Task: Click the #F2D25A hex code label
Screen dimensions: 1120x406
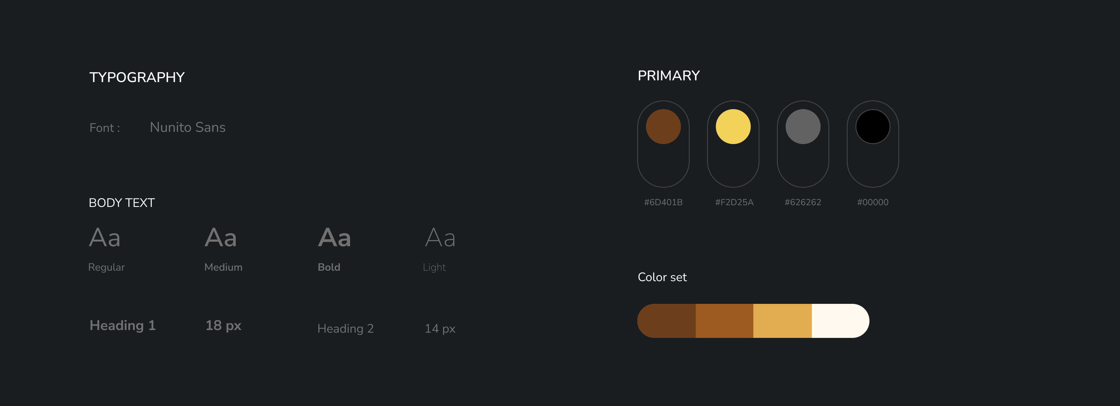Action: [734, 202]
